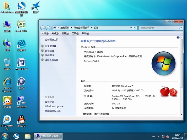The height and width of the screenshot is (140, 187).
Task: Click the '1.00 GB' memory value
Action: 116,104
